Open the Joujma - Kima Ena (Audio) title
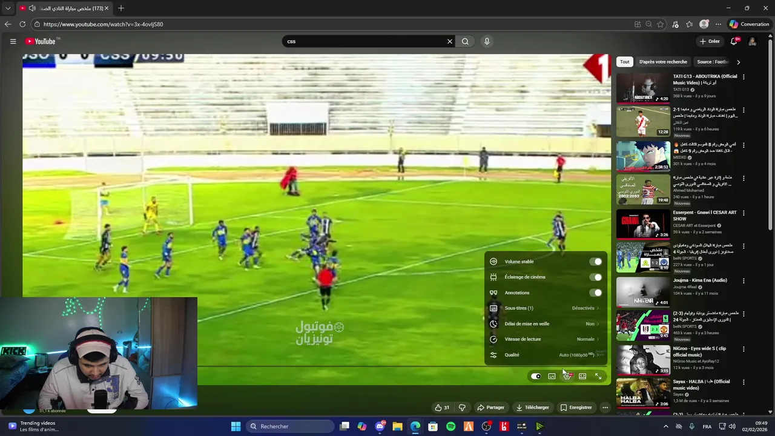 pyautogui.click(x=700, y=280)
